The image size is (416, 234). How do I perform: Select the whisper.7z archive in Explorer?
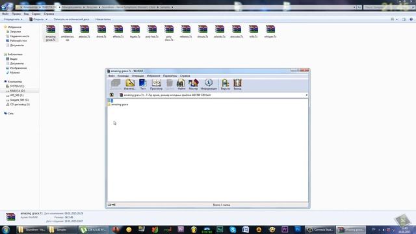click(270, 31)
